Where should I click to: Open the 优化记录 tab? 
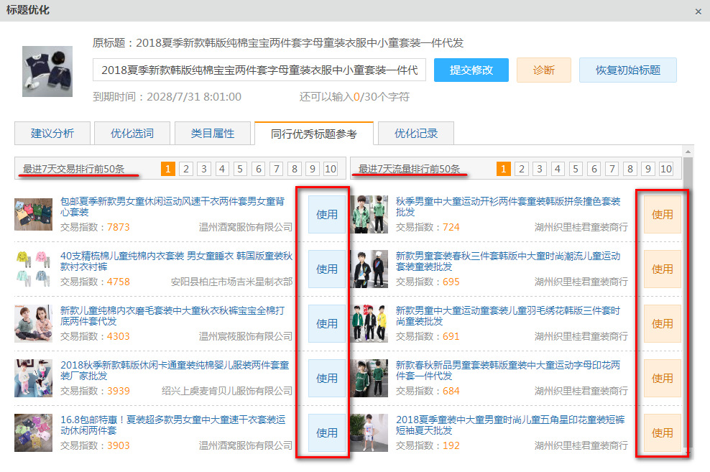(x=415, y=133)
